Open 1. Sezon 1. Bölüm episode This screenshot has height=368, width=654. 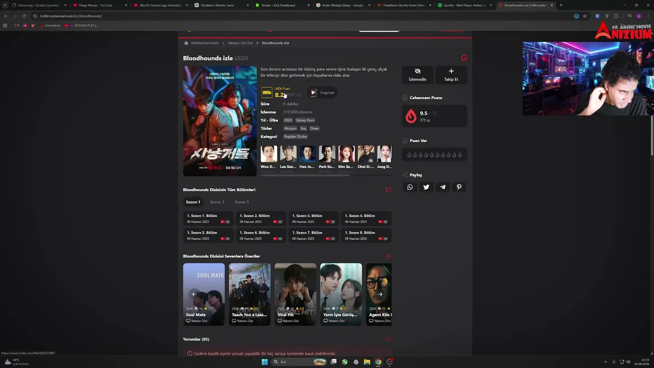point(208,218)
